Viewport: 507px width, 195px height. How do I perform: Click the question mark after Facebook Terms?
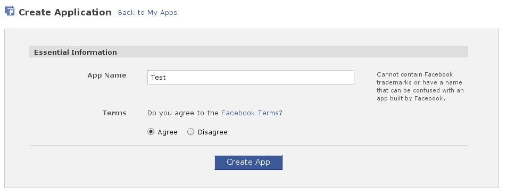[x=281, y=113]
